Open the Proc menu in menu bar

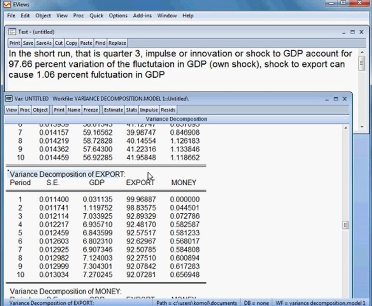(78, 16)
